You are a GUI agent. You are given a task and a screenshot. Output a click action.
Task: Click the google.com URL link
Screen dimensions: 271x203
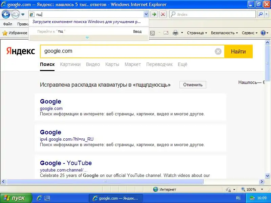tap(51, 109)
